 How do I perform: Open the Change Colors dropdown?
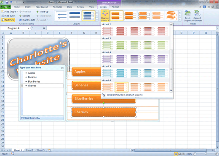click(105, 16)
